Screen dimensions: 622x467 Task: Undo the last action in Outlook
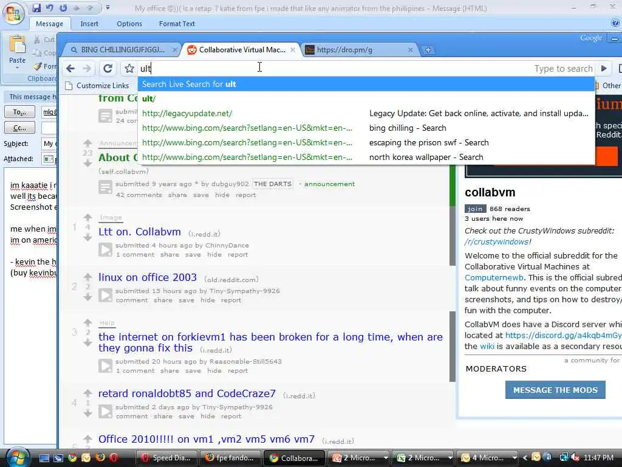click(50, 8)
